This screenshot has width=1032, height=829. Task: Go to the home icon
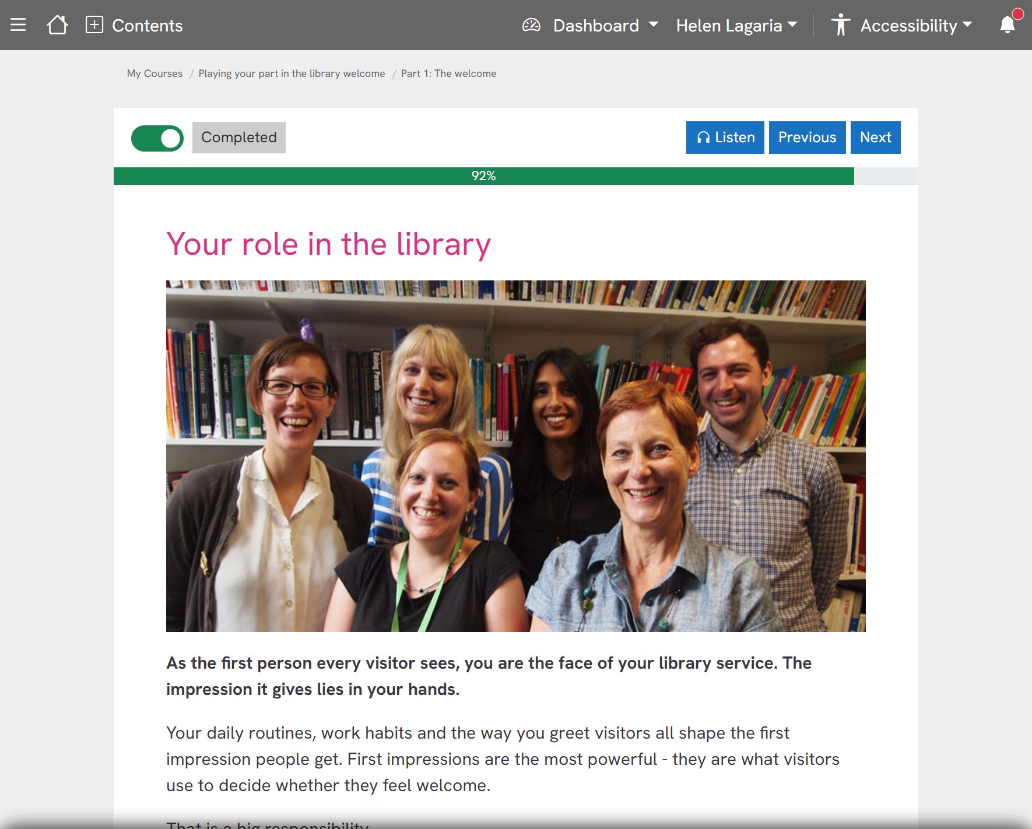pyautogui.click(x=57, y=25)
